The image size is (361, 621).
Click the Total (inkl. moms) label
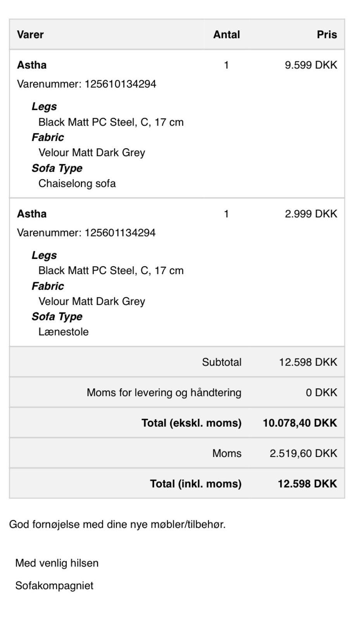195,484
